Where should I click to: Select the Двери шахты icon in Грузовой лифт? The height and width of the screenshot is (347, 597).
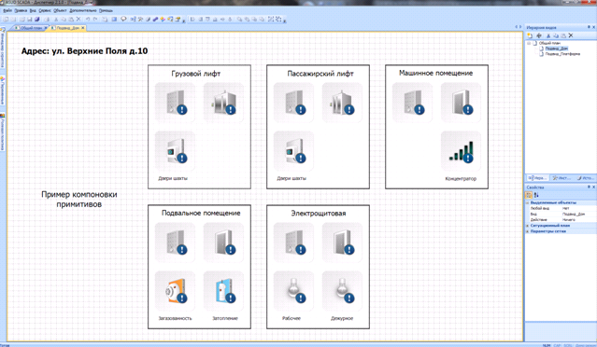coord(175,151)
